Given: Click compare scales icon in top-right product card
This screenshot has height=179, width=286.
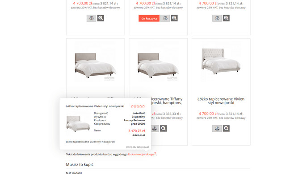Looking at the screenshot, I should tap(217, 18).
